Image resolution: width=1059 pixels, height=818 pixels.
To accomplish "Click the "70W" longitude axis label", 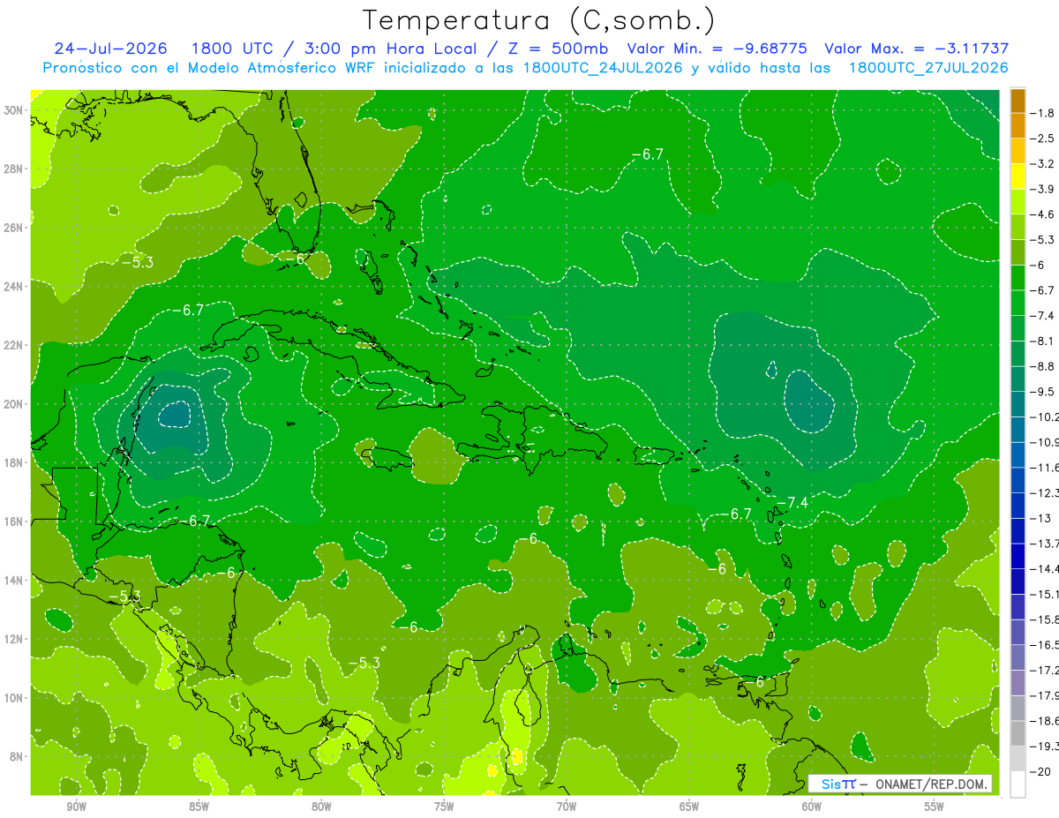I will coord(567,807).
